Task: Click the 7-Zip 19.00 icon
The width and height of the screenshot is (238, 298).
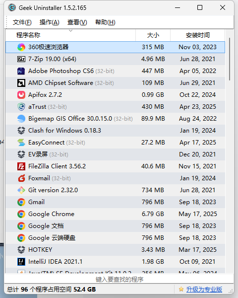Action: coord(21,59)
